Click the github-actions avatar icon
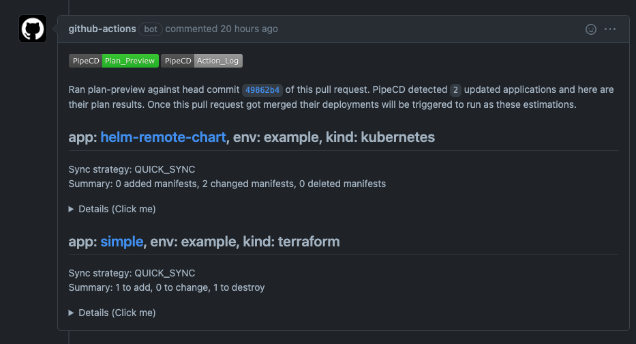636x344 pixels. [x=33, y=29]
